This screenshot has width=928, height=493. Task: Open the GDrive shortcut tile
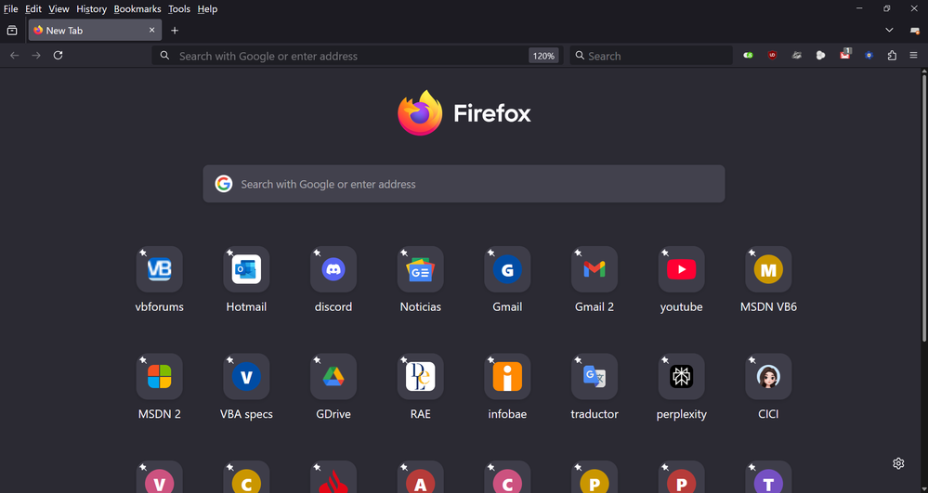333,376
